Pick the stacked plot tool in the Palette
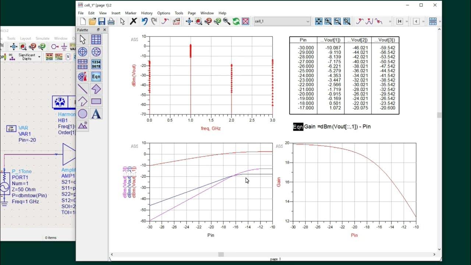Screen dimensions: 471x265 click(82, 64)
